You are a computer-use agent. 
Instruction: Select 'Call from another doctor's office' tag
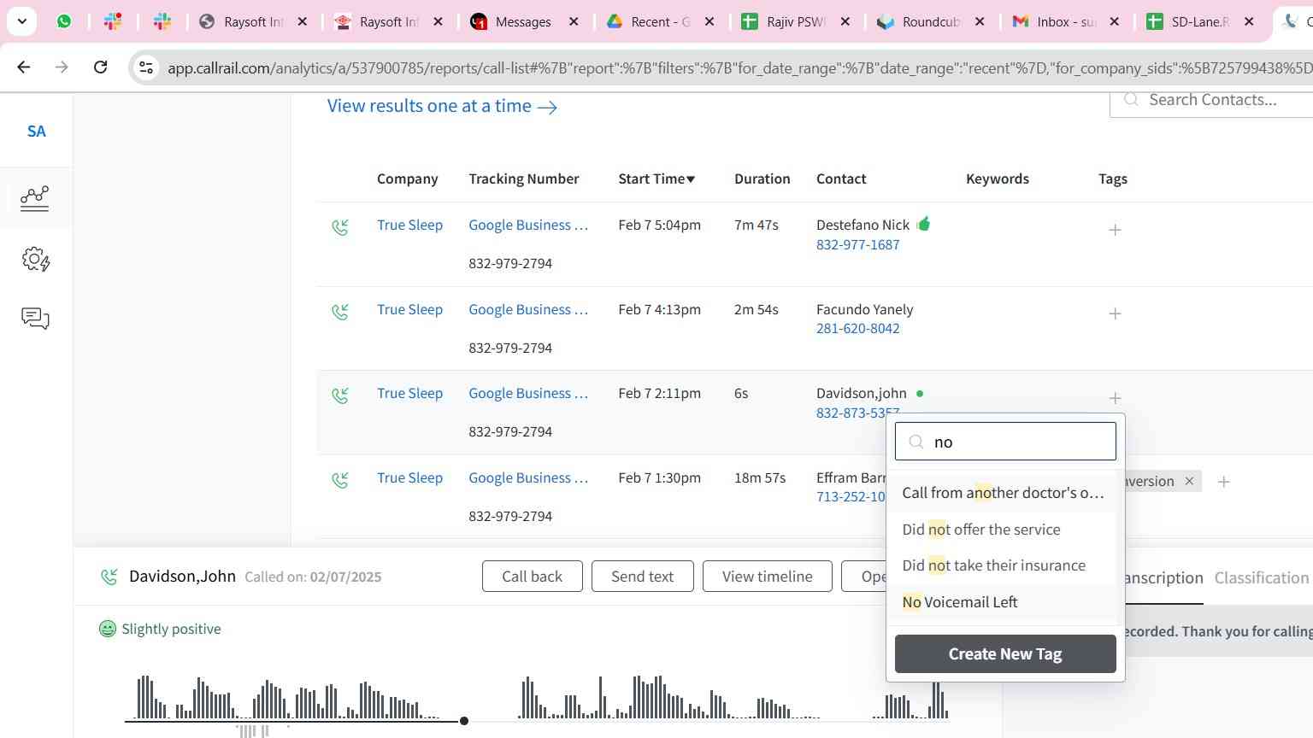[x=1005, y=493]
